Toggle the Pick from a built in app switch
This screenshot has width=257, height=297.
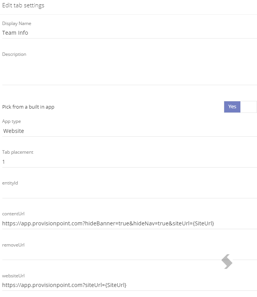point(240,107)
